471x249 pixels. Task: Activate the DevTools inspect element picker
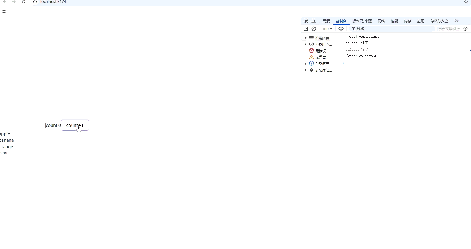(x=306, y=21)
